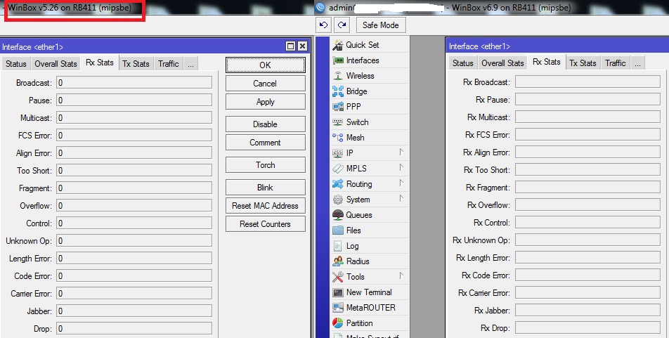Screen dimensions: 669x338
Task: Click the Redo arrow icon in WinBox v6.9
Action: tap(342, 25)
